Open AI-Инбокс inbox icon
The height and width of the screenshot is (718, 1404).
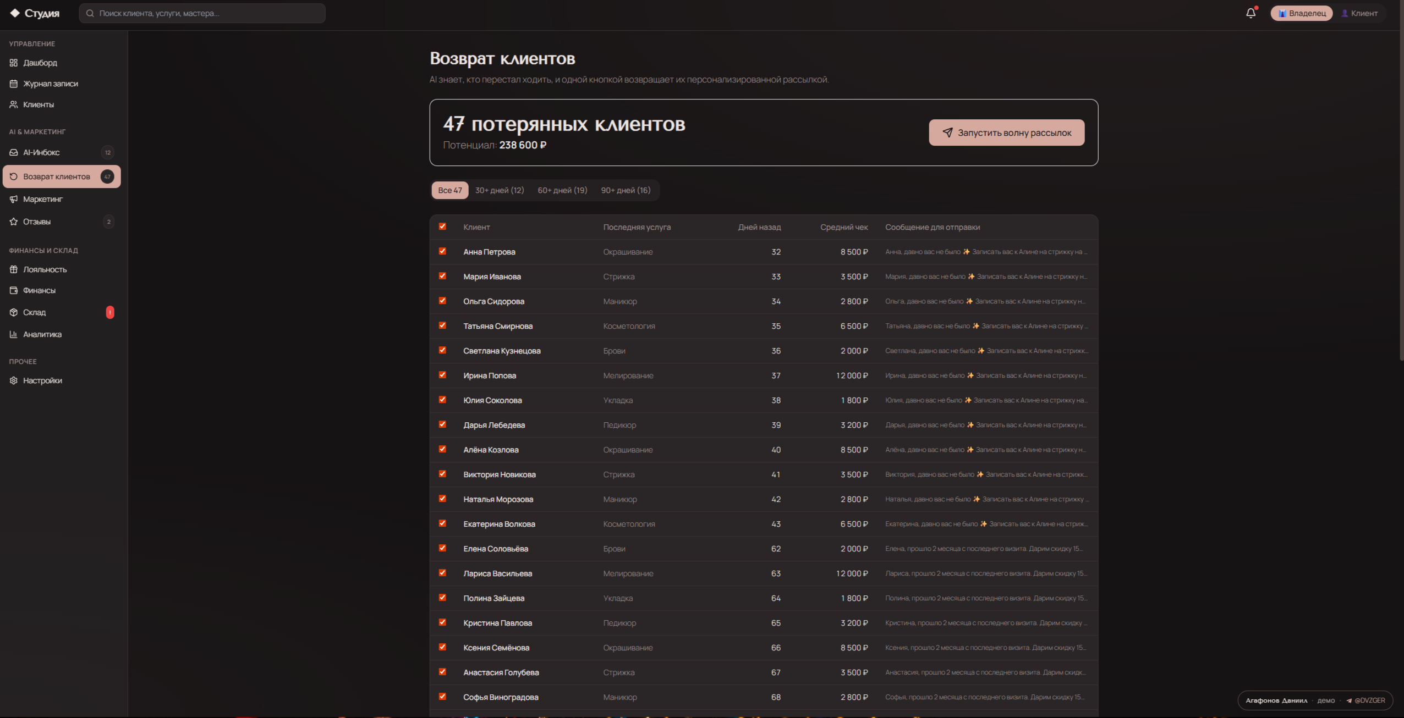[14, 152]
